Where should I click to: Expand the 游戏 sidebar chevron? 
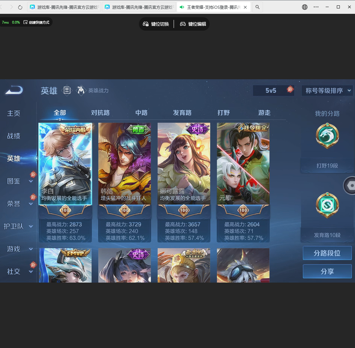(x=31, y=249)
